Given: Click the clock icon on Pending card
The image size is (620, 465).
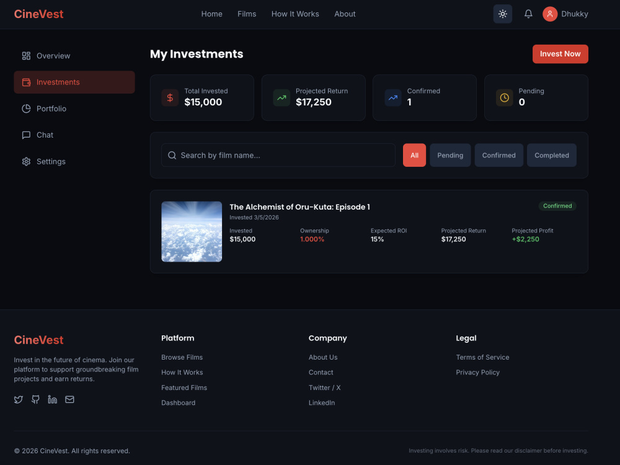Looking at the screenshot, I should [505, 98].
